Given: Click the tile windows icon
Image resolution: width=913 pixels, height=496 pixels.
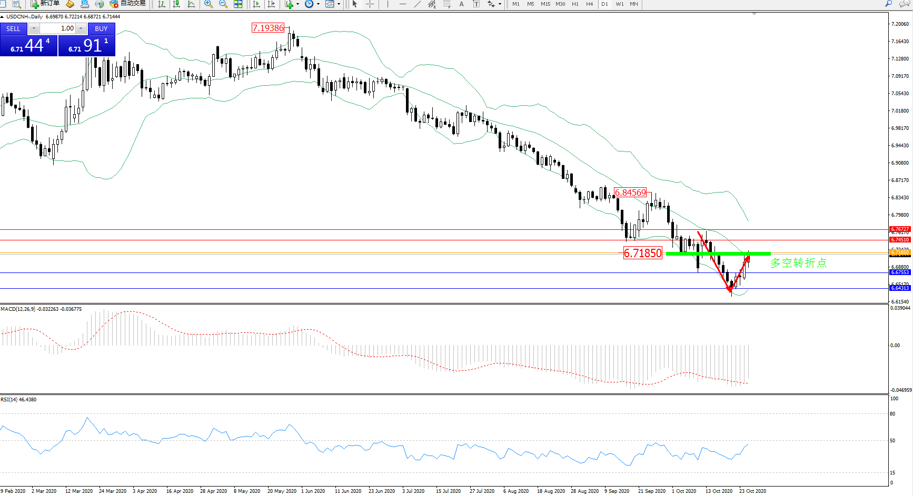Looking at the screenshot, I should [238, 4].
